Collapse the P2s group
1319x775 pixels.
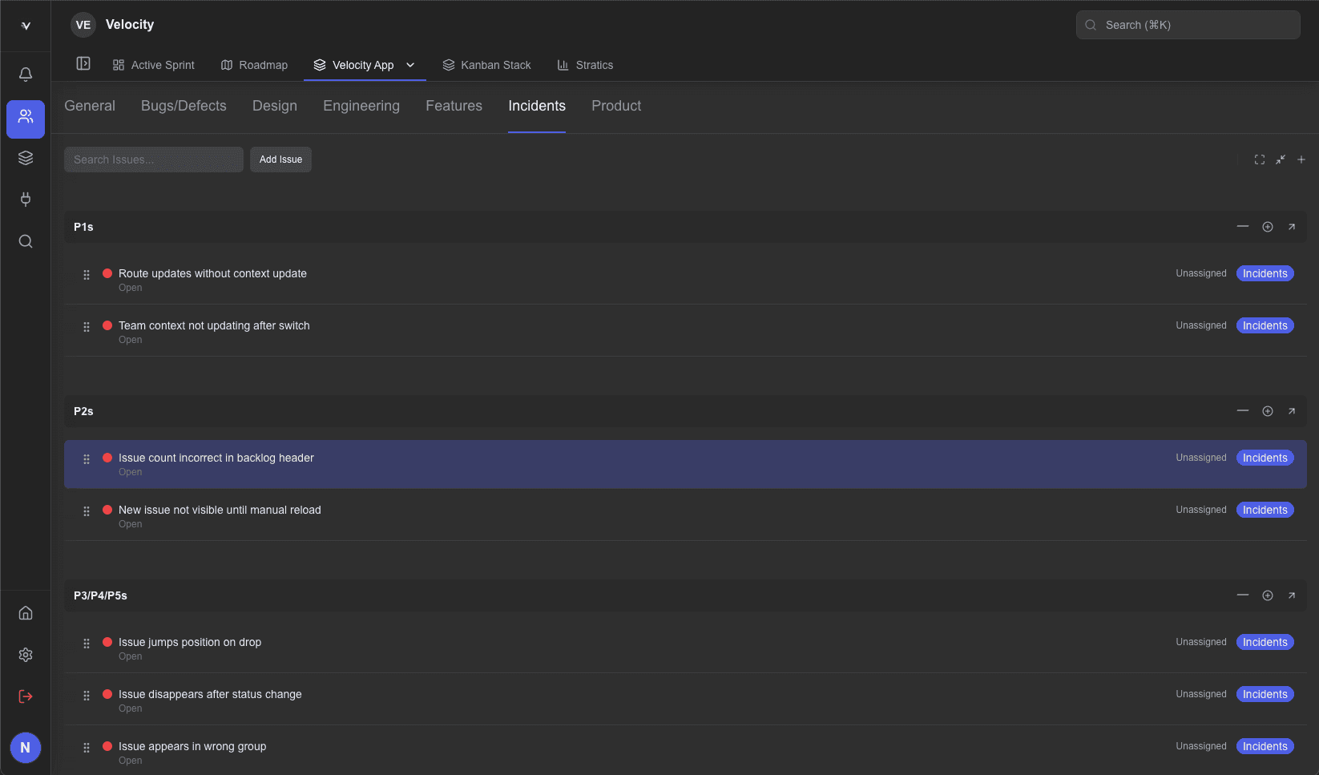pyautogui.click(x=1243, y=411)
